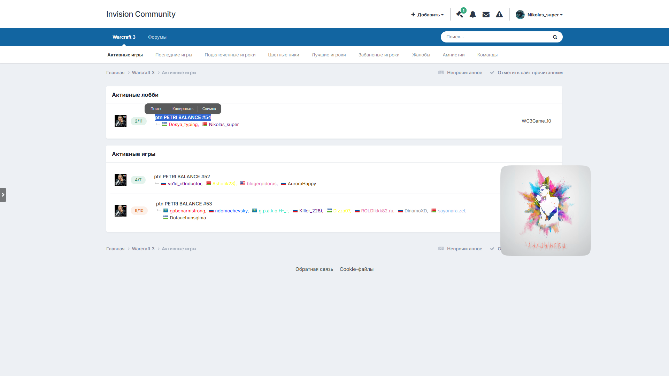
Task: Click Обратная связь footer link
Action: 314,269
